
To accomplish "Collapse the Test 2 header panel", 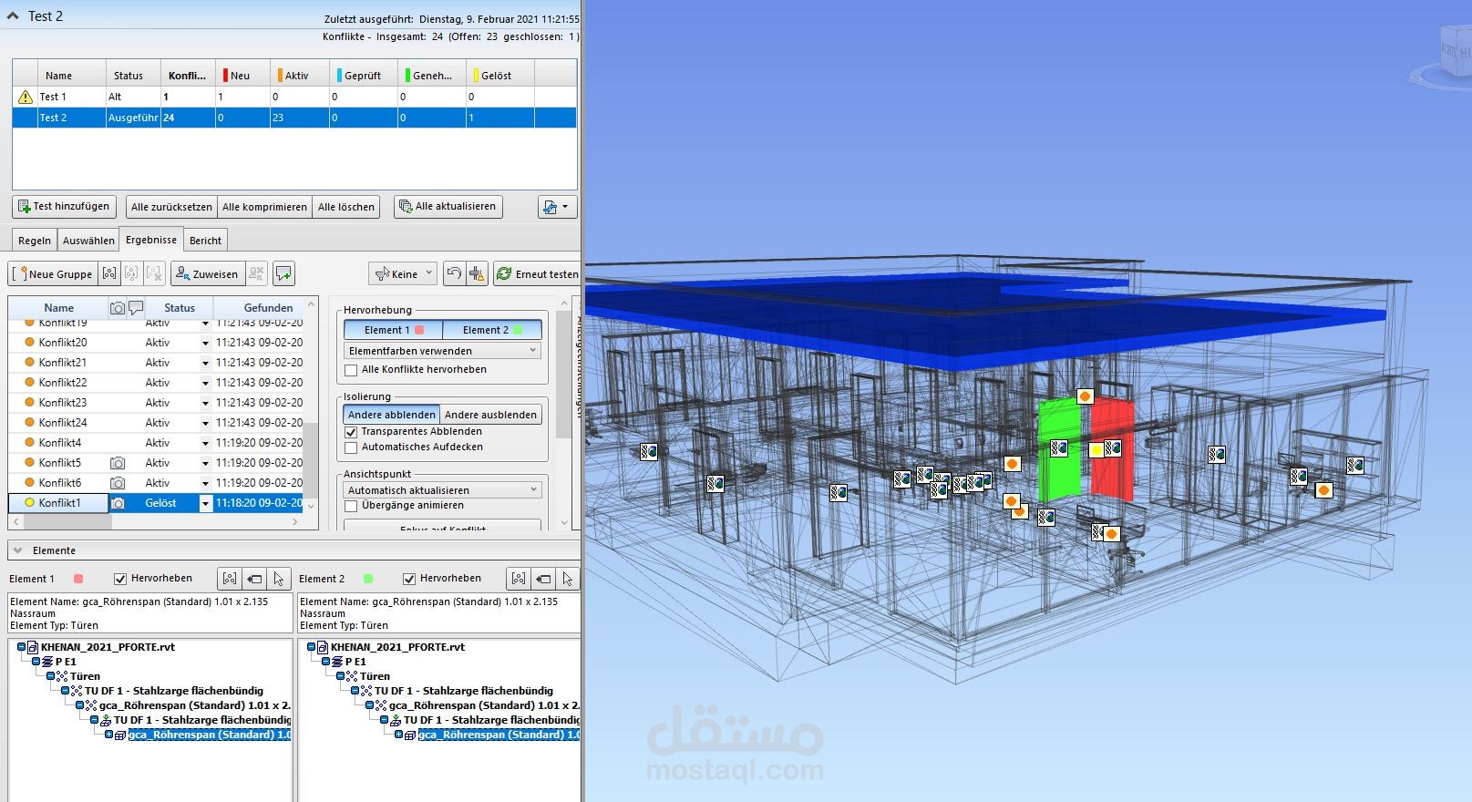I will [x=14, y=16].
